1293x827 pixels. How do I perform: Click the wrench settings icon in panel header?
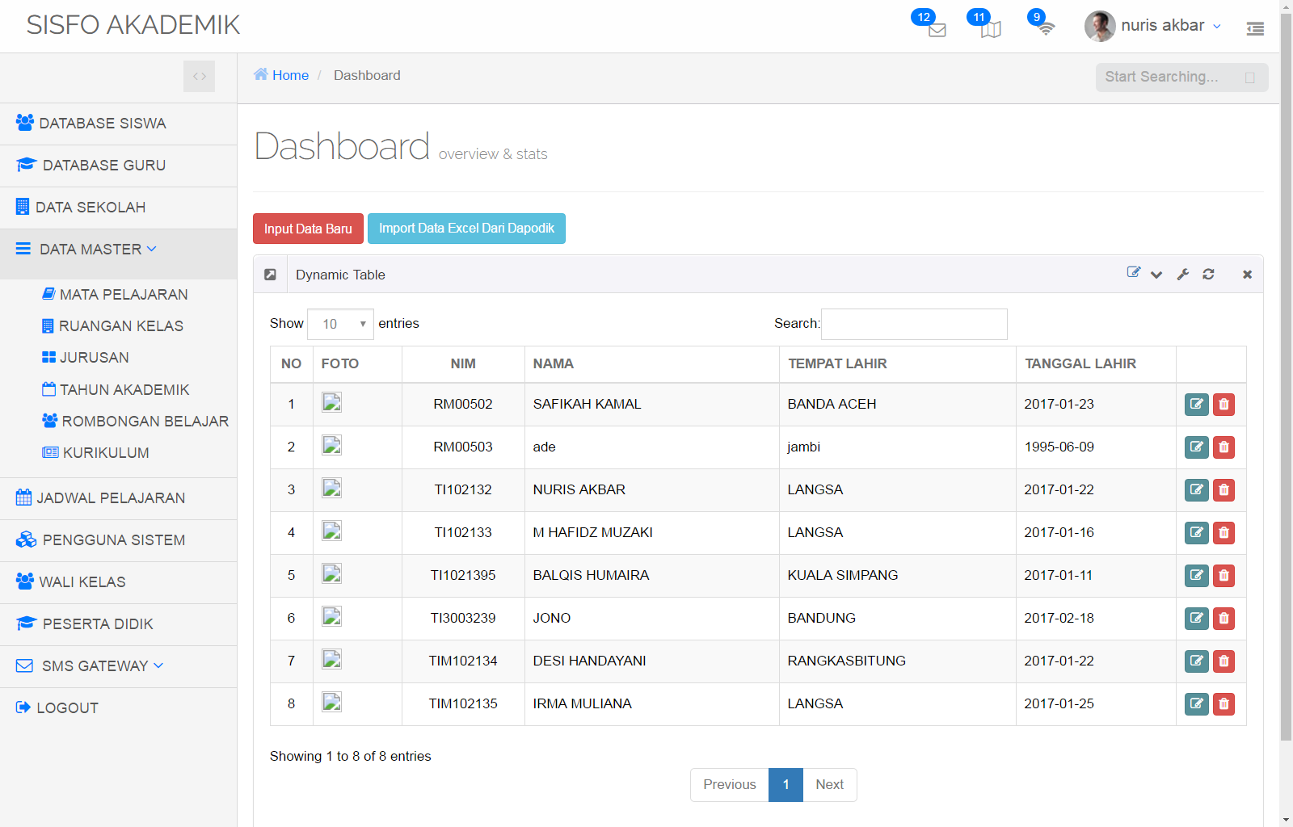[x=1183, y=275]
